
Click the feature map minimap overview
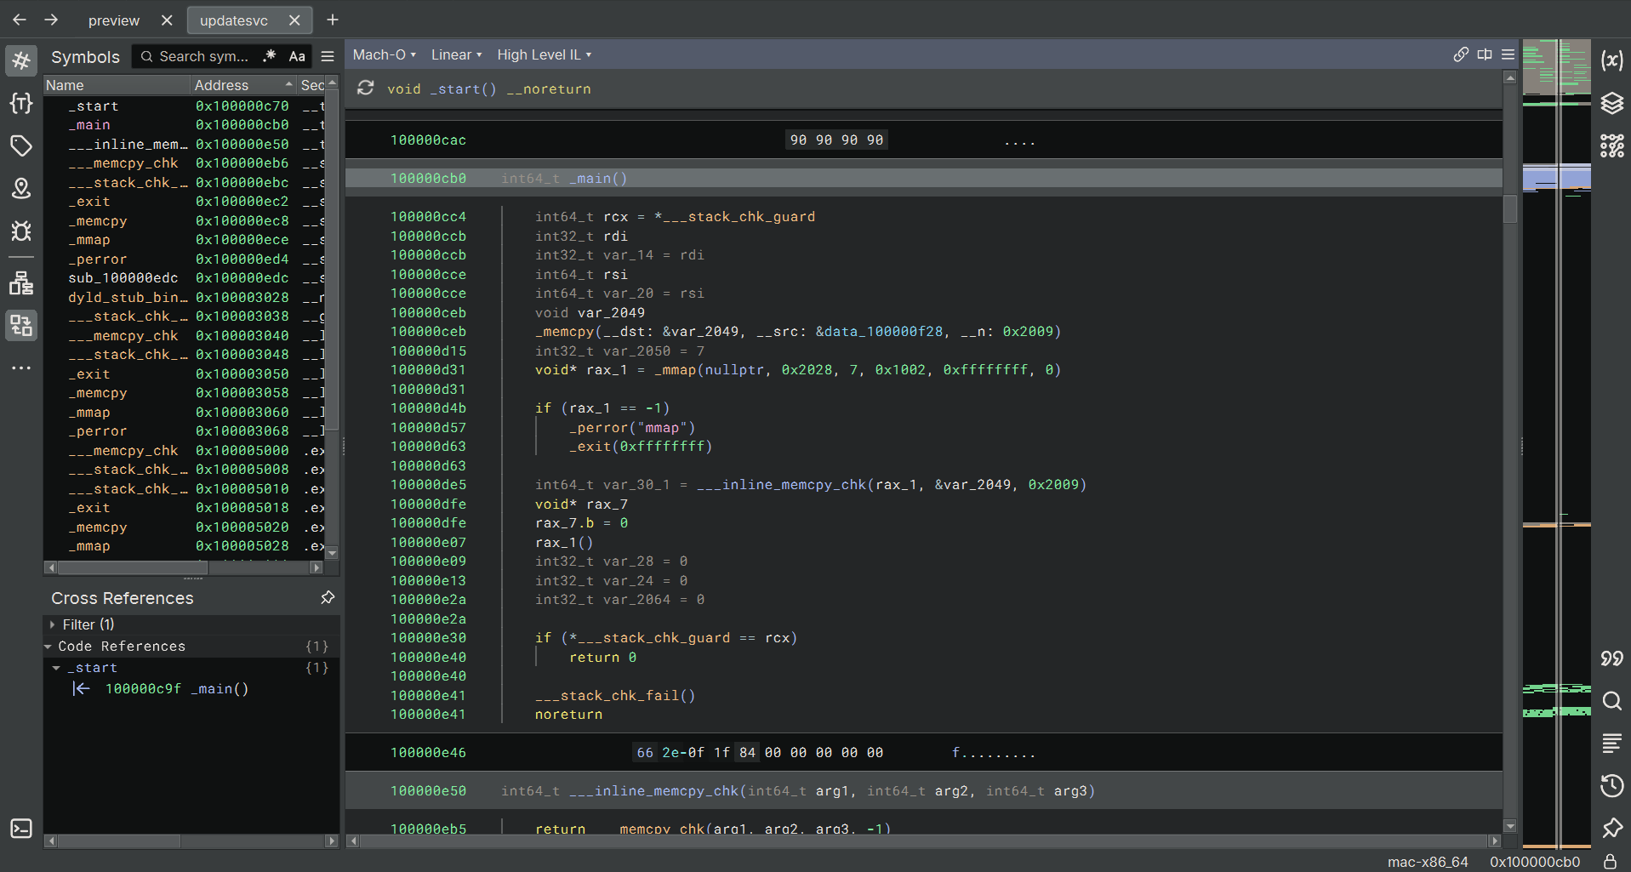(x=1556, y=442)
